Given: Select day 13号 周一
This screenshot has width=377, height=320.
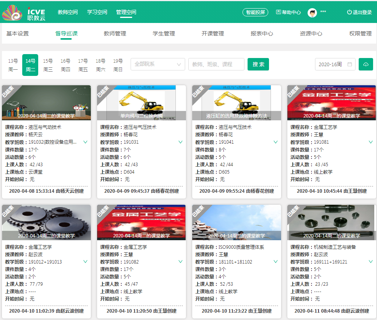Looking at the screenshot, I should [x=13, y=65].
